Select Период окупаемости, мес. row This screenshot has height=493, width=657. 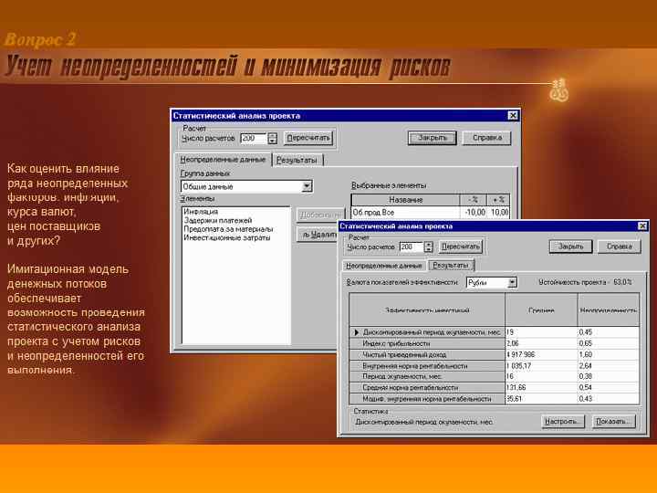(494, 376)
